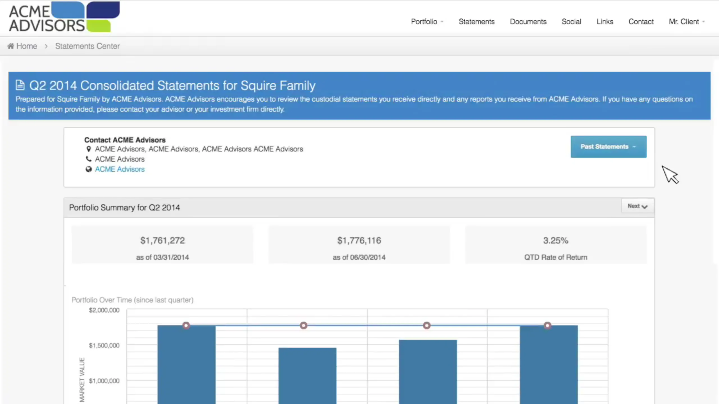Click the 'Contact ACME Advisors' heading
Screen dimensions: 719x404
click(x=125, y=140)
